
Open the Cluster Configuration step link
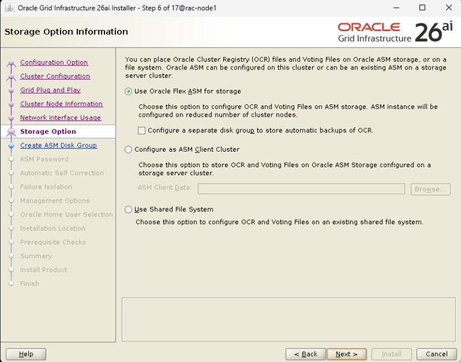tap(55, 76)
